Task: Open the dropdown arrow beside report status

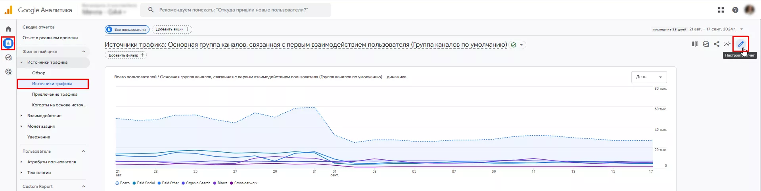Action: point(521,45)
